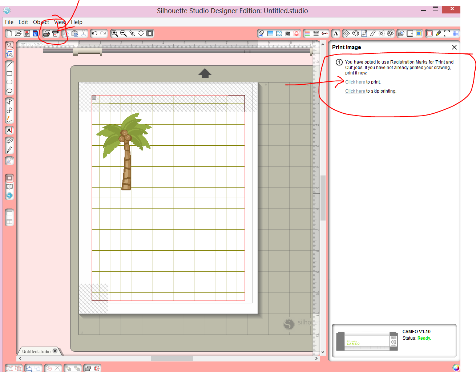Save the file with the floppy disk icon
Image resolution: width=476 pixels, height=372 pixels.
coord(27,33)
